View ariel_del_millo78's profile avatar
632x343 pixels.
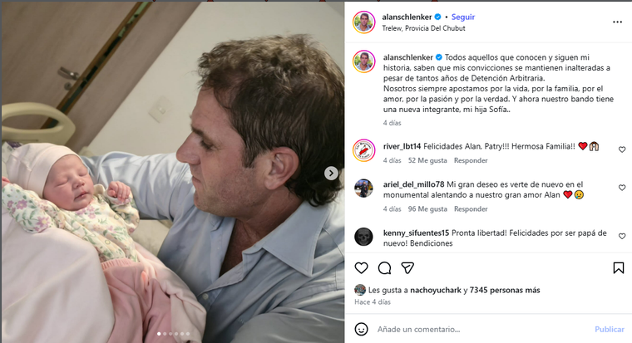362,188
